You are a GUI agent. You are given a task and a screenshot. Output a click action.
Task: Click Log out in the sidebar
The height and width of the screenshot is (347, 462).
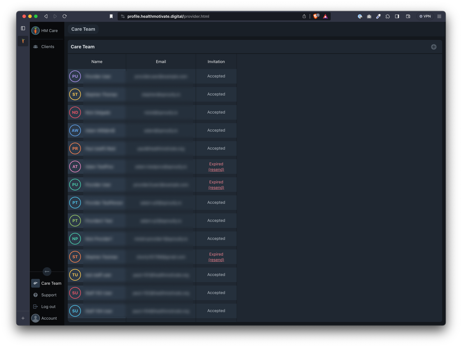[x=47, y=307]
